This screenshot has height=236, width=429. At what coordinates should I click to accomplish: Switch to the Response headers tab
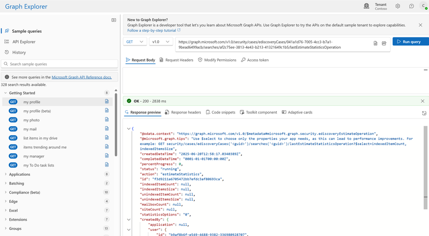coord(183,112)
